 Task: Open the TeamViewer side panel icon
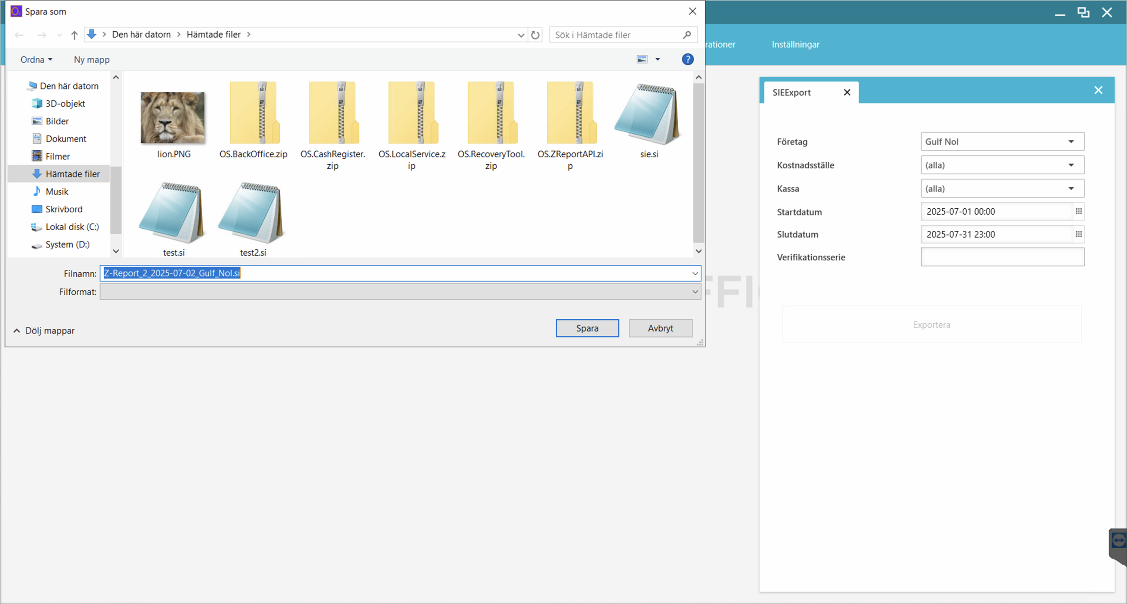pos(1118,541)
